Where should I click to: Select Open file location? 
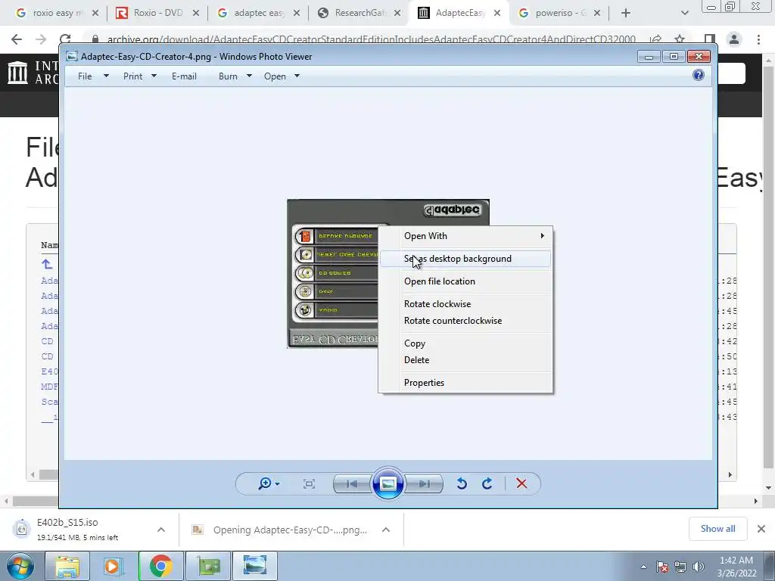465,281
